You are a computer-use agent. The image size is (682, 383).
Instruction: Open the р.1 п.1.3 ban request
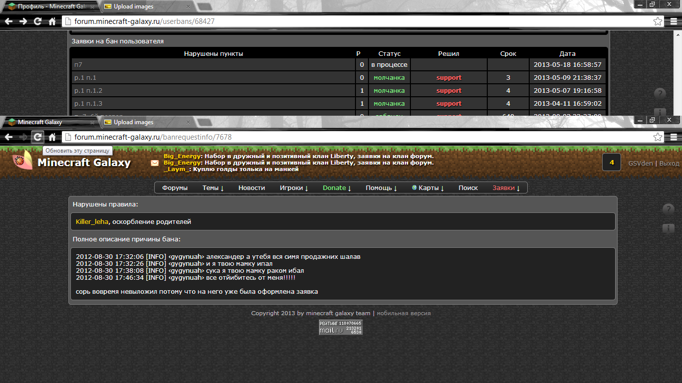pyautogui.click(x=88, y=104)
